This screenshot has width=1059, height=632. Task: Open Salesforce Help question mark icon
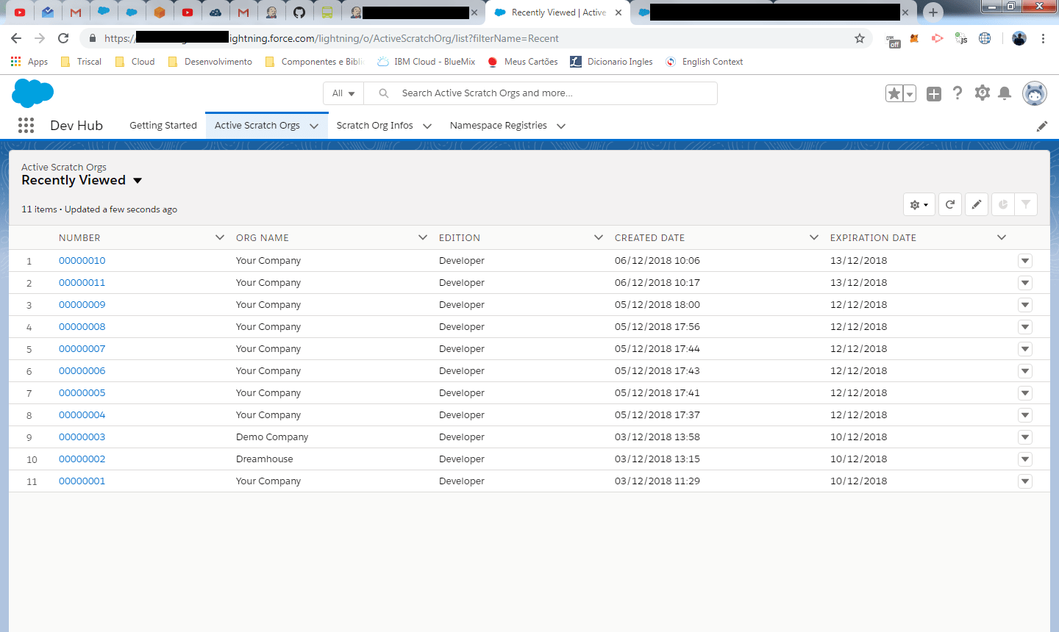958,93
